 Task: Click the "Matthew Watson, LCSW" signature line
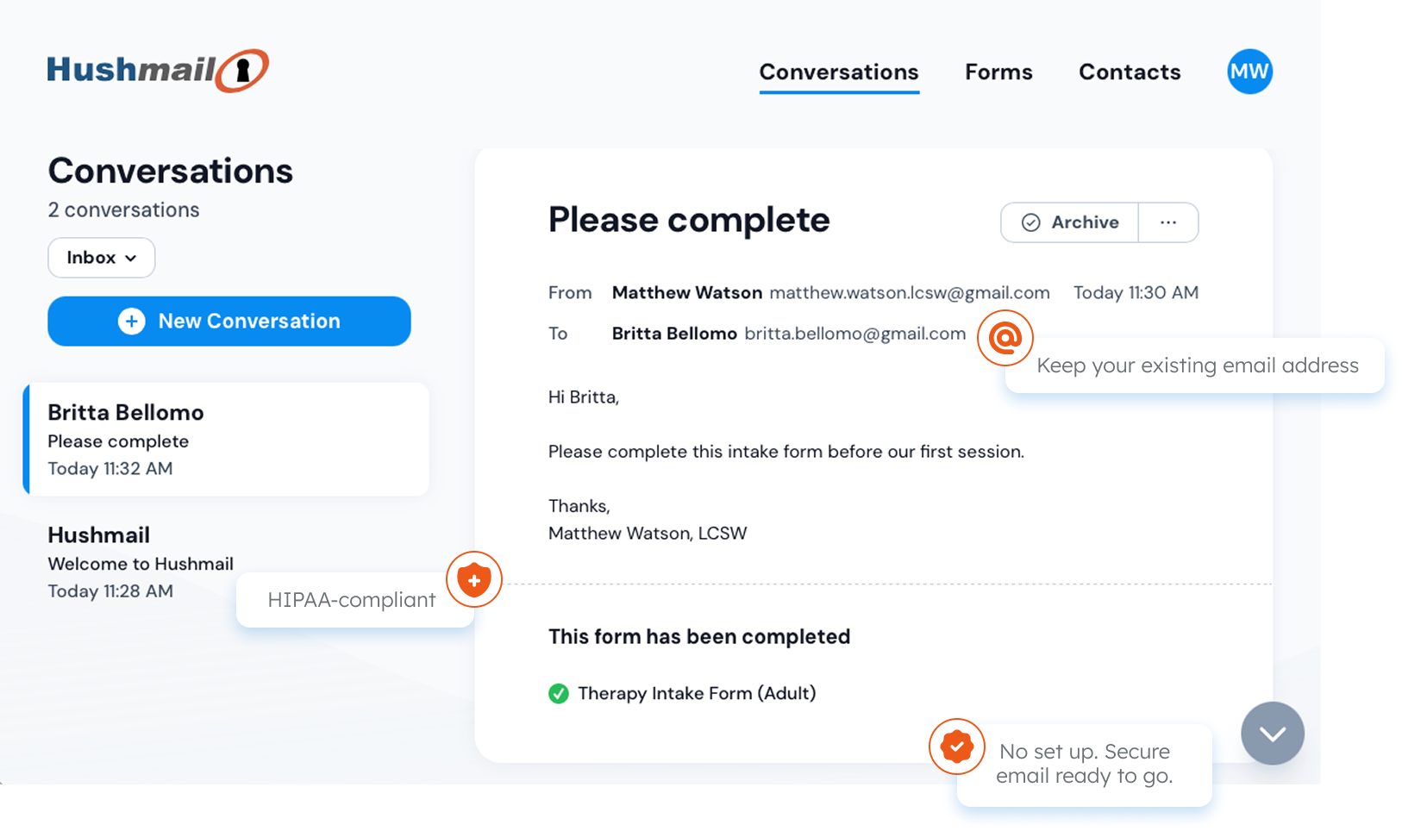(648, 534)
